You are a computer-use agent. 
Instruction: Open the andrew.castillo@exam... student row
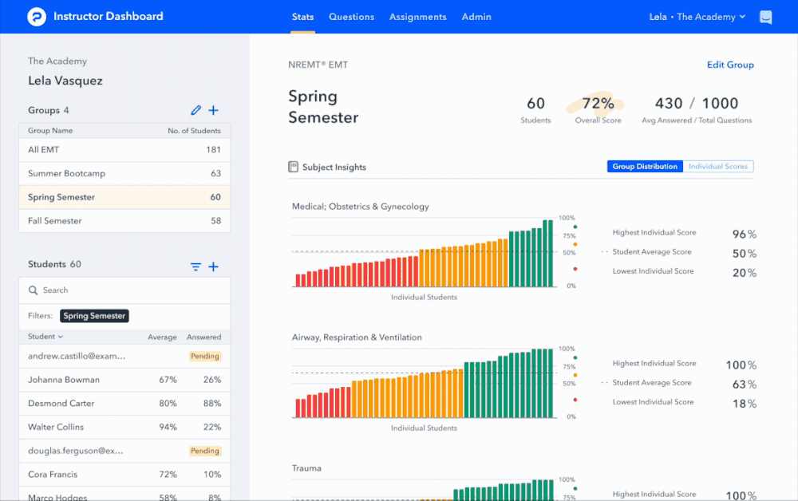pyautogui.click(x=124, y=356)
